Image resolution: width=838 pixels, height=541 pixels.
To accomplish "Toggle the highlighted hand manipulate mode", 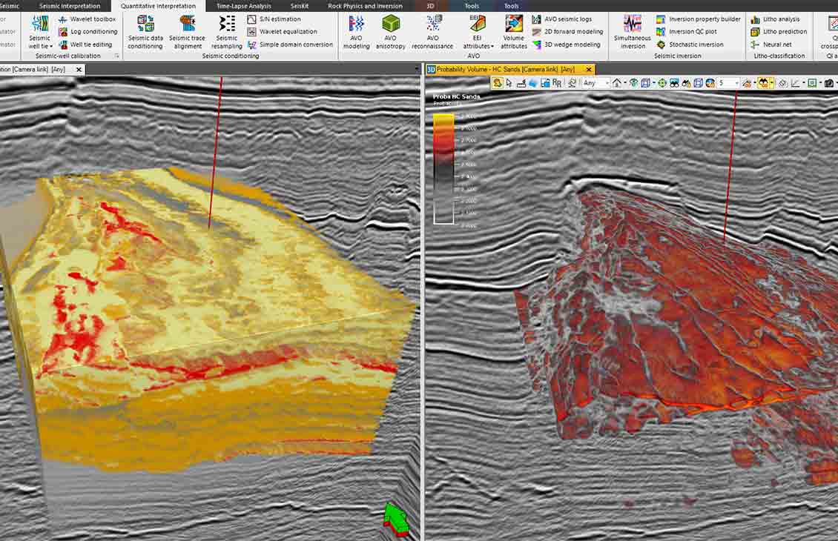I will point(498,83).
